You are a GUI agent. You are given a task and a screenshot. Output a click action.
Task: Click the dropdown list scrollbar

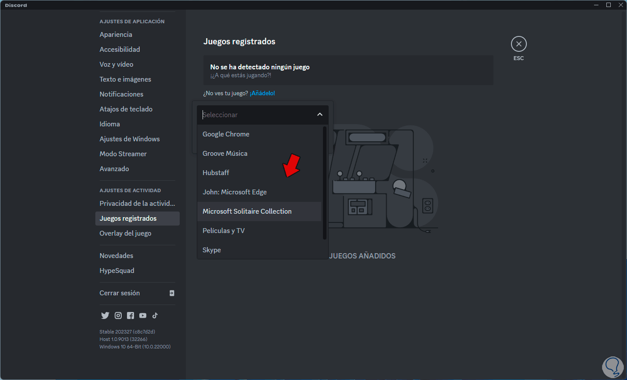point(325,183)
